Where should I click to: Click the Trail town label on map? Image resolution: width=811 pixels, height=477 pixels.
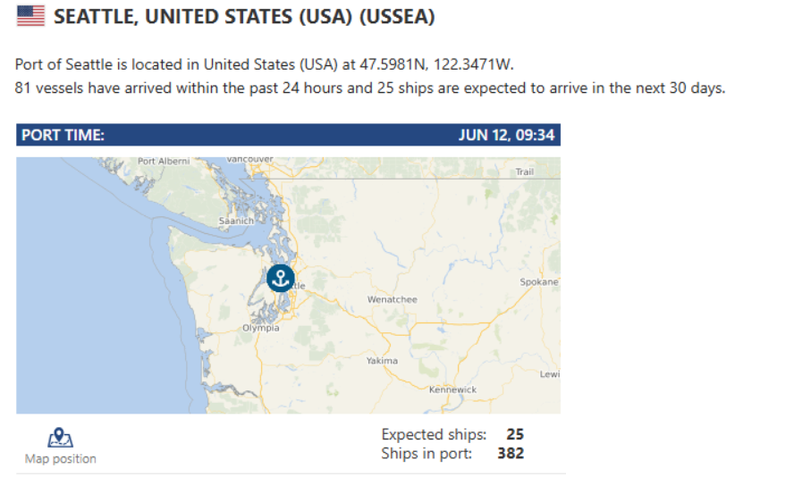[525, 172]
